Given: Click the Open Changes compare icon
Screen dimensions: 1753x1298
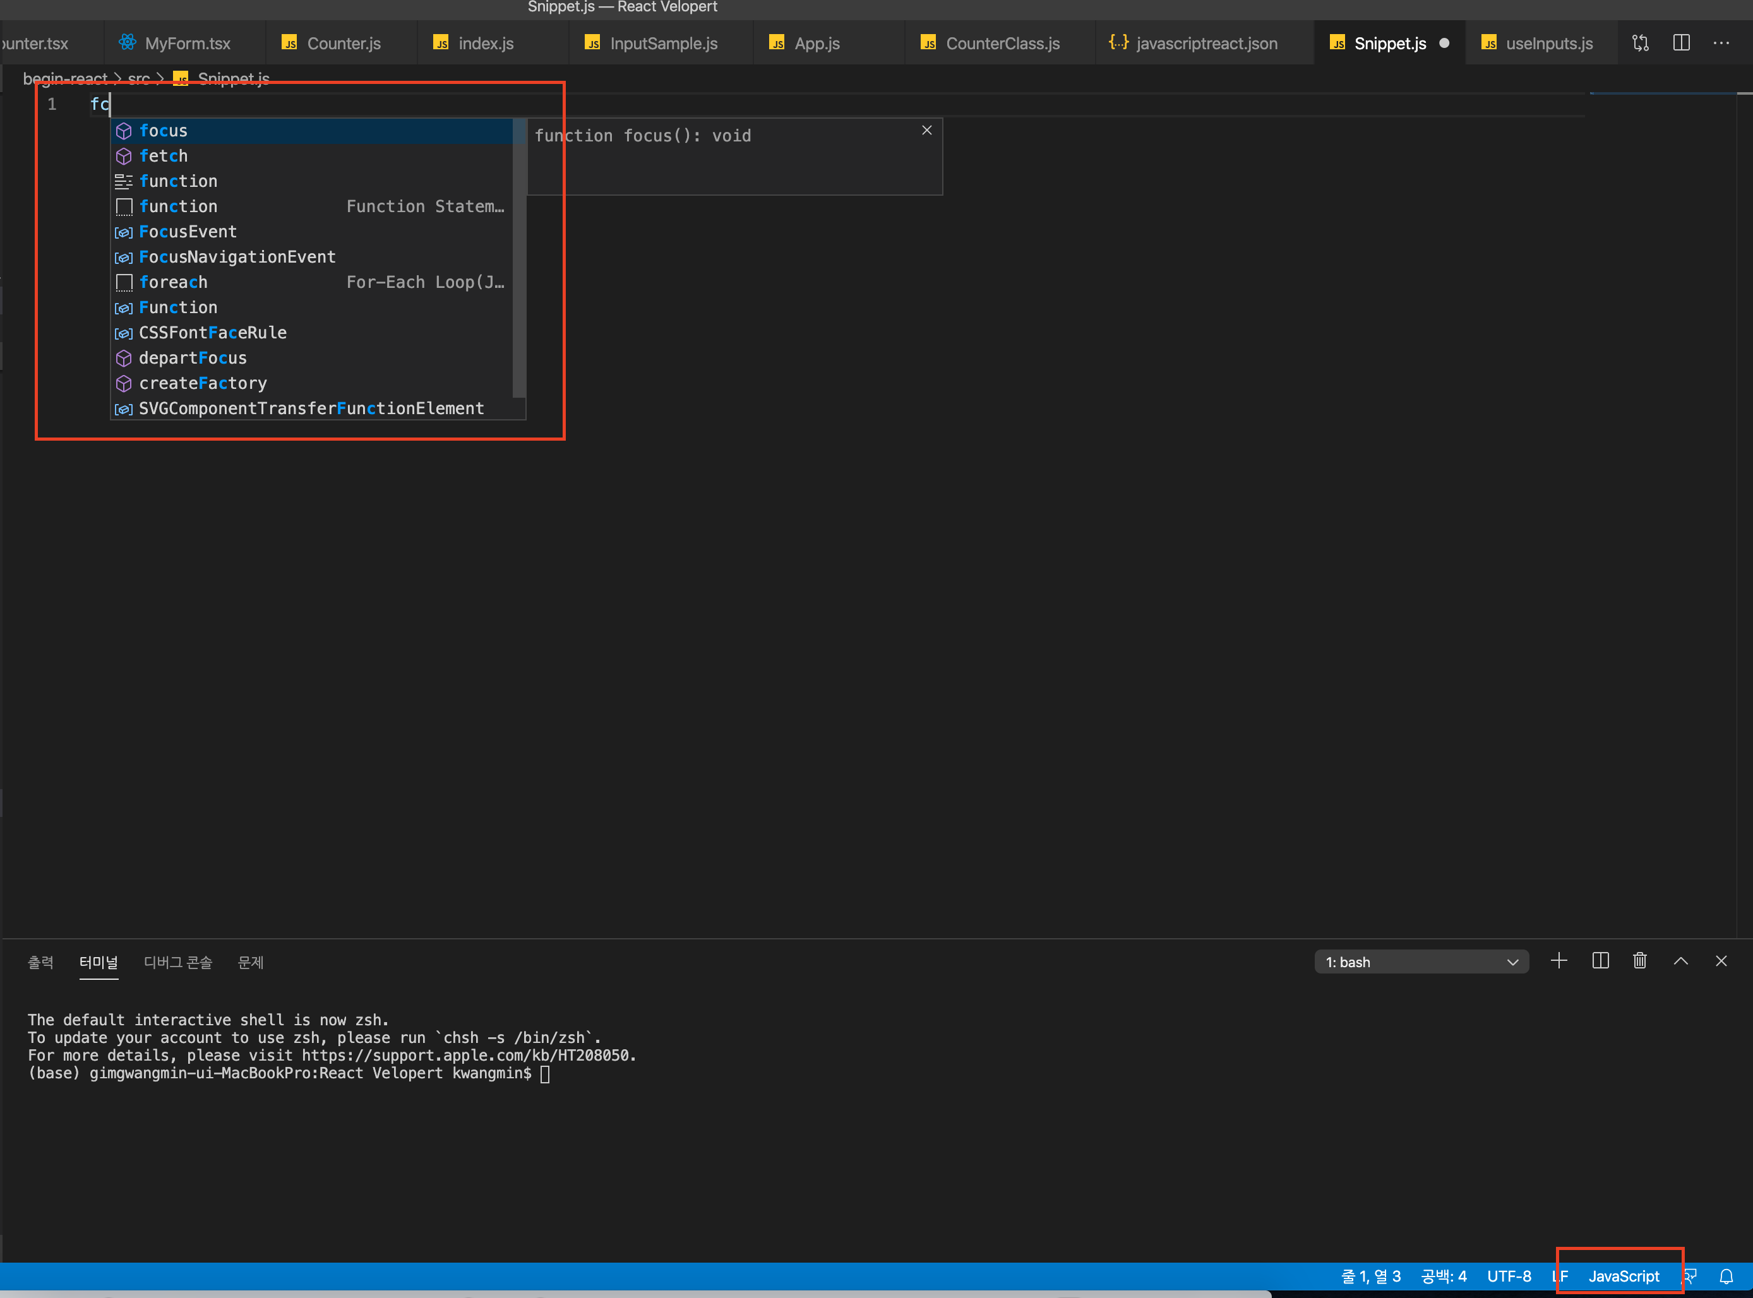Looking at the screenshot, I should click(1640, 43).
